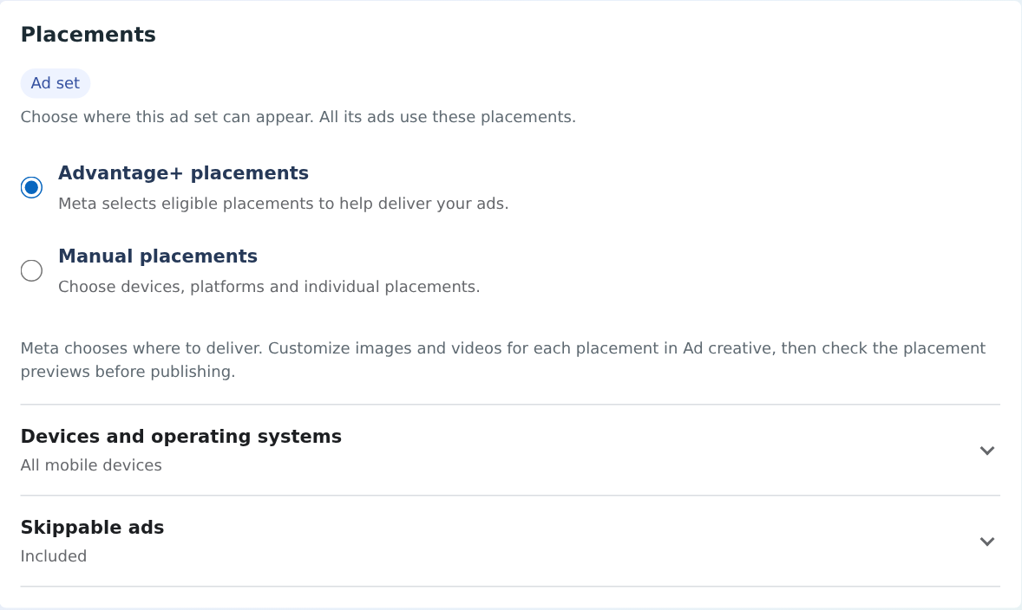Select the Manual placements radio button
The image size is (1022, 610).
(x=31, y=270)
